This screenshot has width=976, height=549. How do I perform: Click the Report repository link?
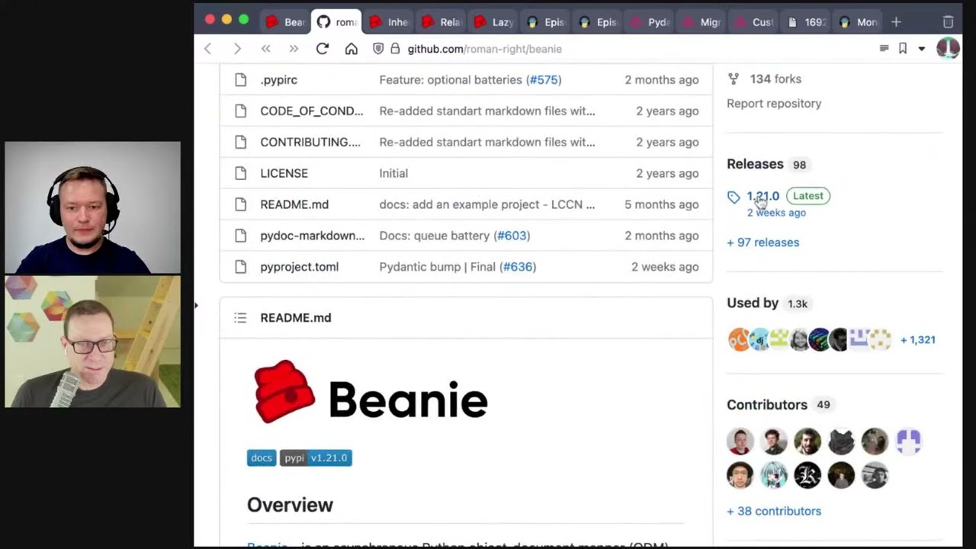tap(773, 104)
